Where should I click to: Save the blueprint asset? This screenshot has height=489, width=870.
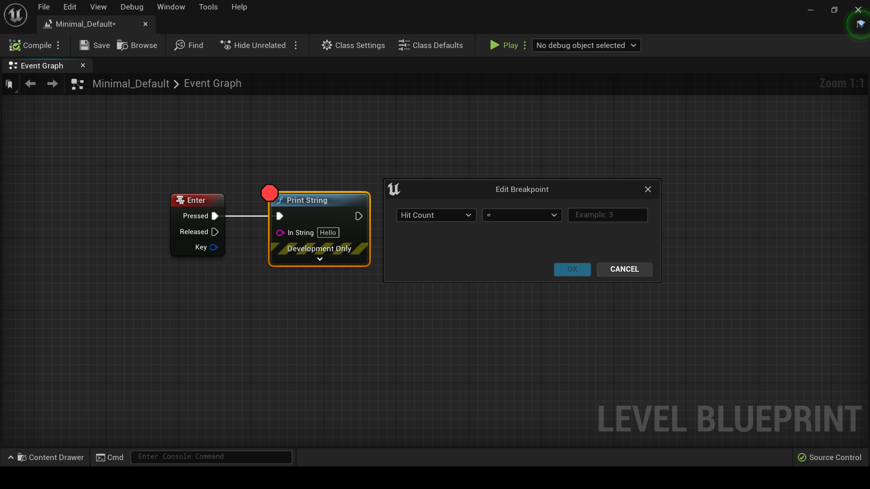point(95,45)
